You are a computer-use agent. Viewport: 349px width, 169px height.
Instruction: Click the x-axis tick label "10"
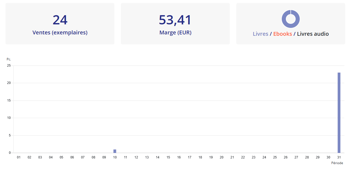click(115, 157)
